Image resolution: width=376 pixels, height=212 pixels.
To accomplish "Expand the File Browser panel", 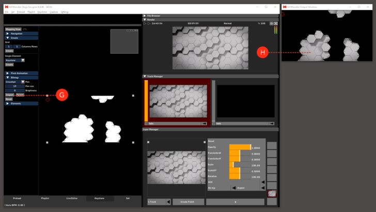I will coord(145,16).
